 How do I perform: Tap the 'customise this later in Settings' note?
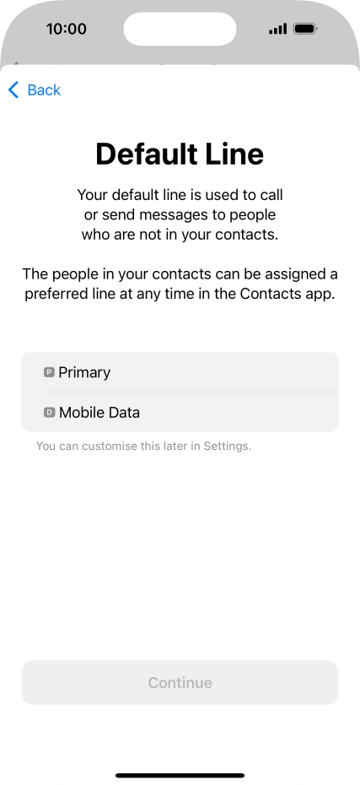pos(143,446)
